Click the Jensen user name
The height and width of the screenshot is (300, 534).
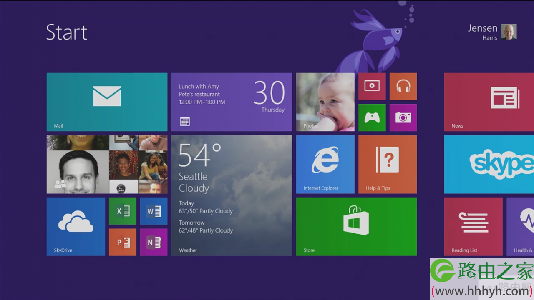click(483, 28)
